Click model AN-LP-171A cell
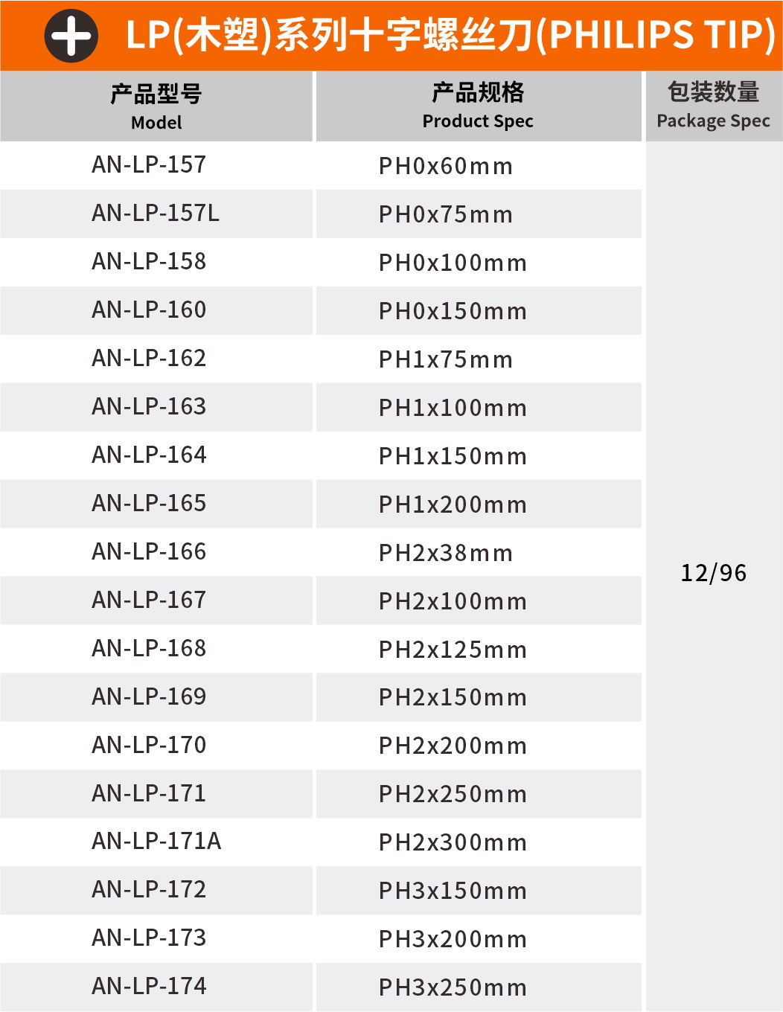Viewport: 783px width, 1012px height. click(x=156, y=842)
